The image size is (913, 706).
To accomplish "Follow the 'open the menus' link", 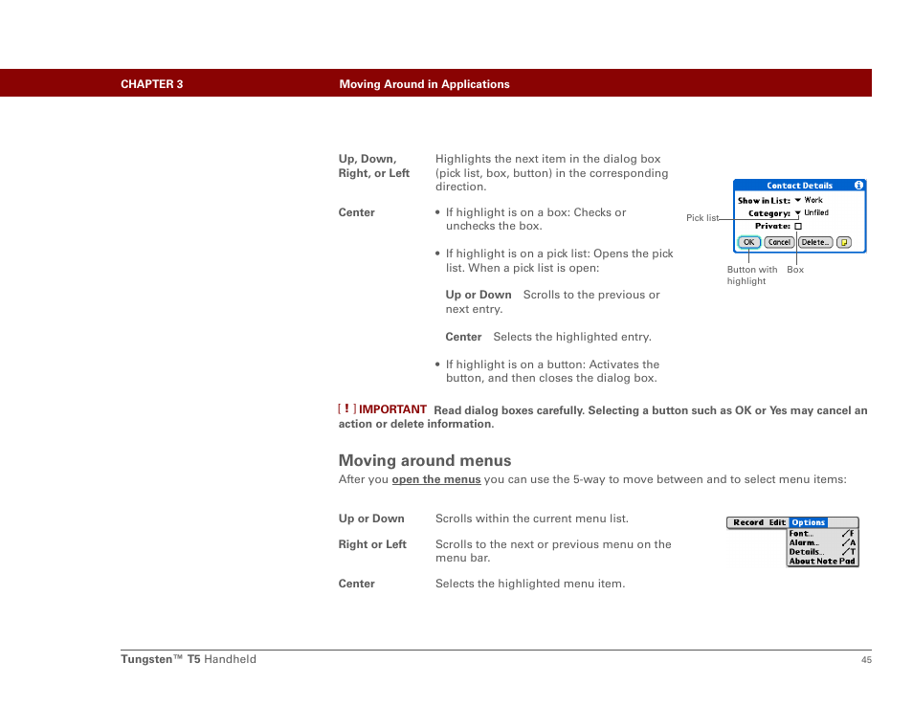I will point(436,479).
